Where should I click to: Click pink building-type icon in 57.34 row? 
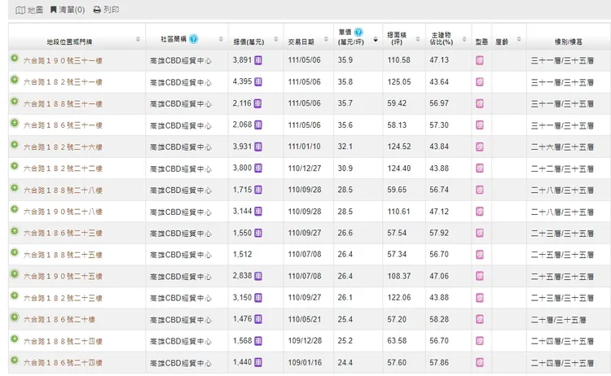click(480, 255)
